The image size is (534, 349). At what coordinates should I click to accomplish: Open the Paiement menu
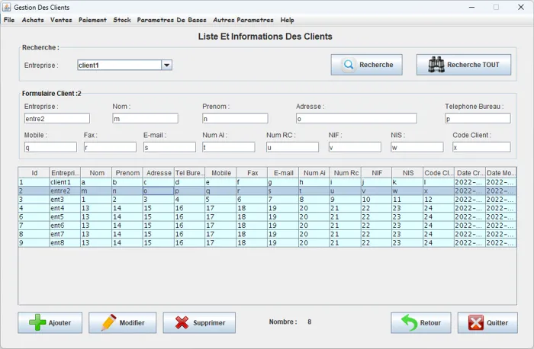click(92, 20)
